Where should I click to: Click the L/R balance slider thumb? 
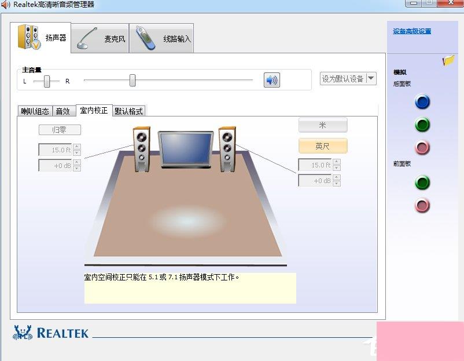click(x=47, y=81)
